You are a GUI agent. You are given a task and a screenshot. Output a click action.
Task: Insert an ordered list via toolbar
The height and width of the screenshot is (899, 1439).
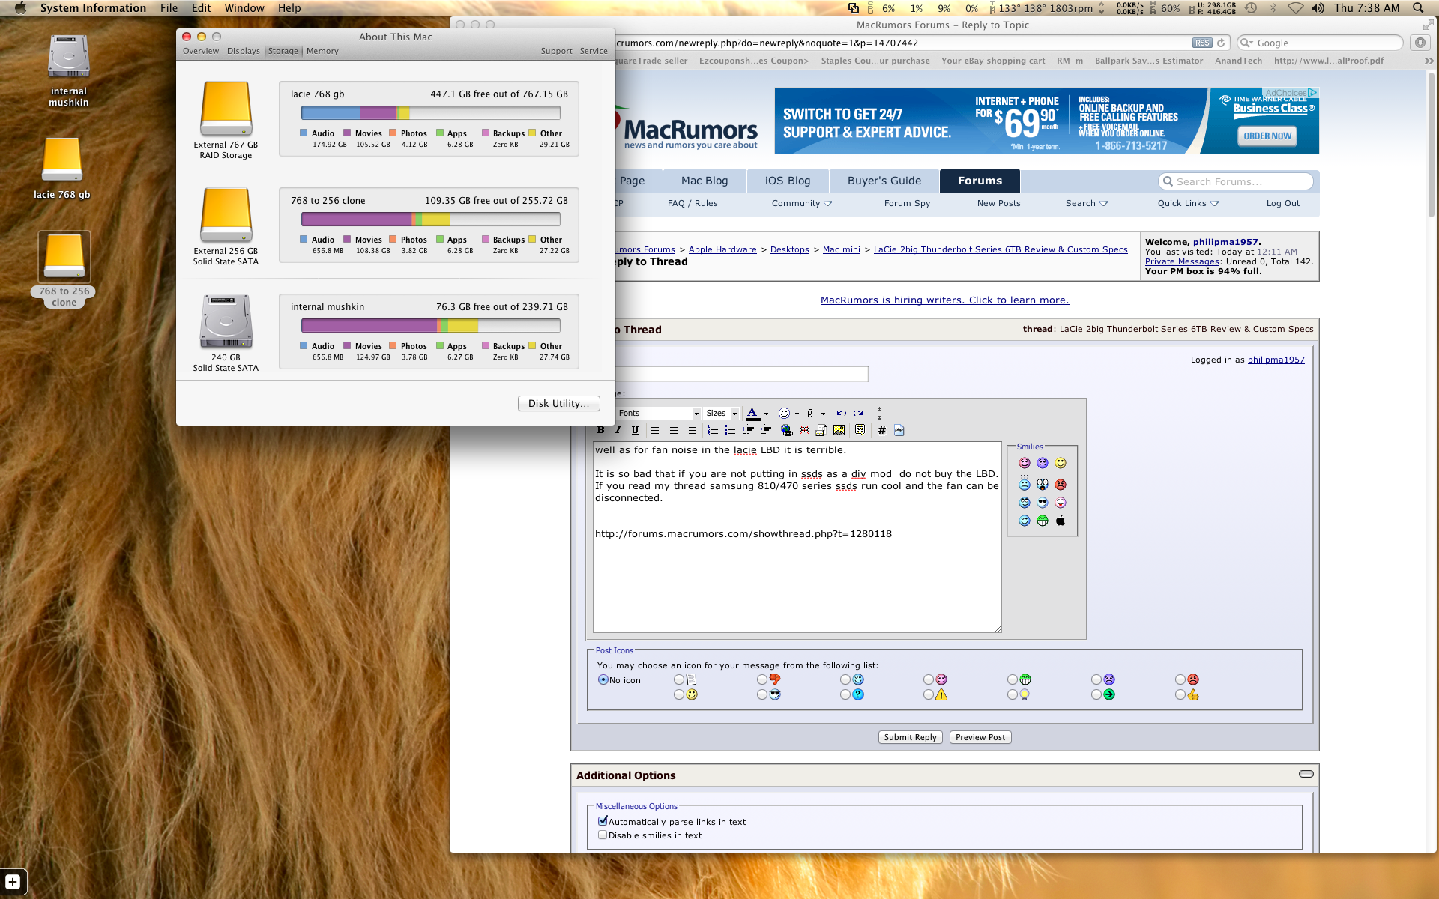[712, 430]
